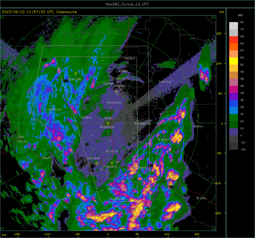255x238 pixels.
Task: Click the Cochrane town label
Action: (93, 158)
